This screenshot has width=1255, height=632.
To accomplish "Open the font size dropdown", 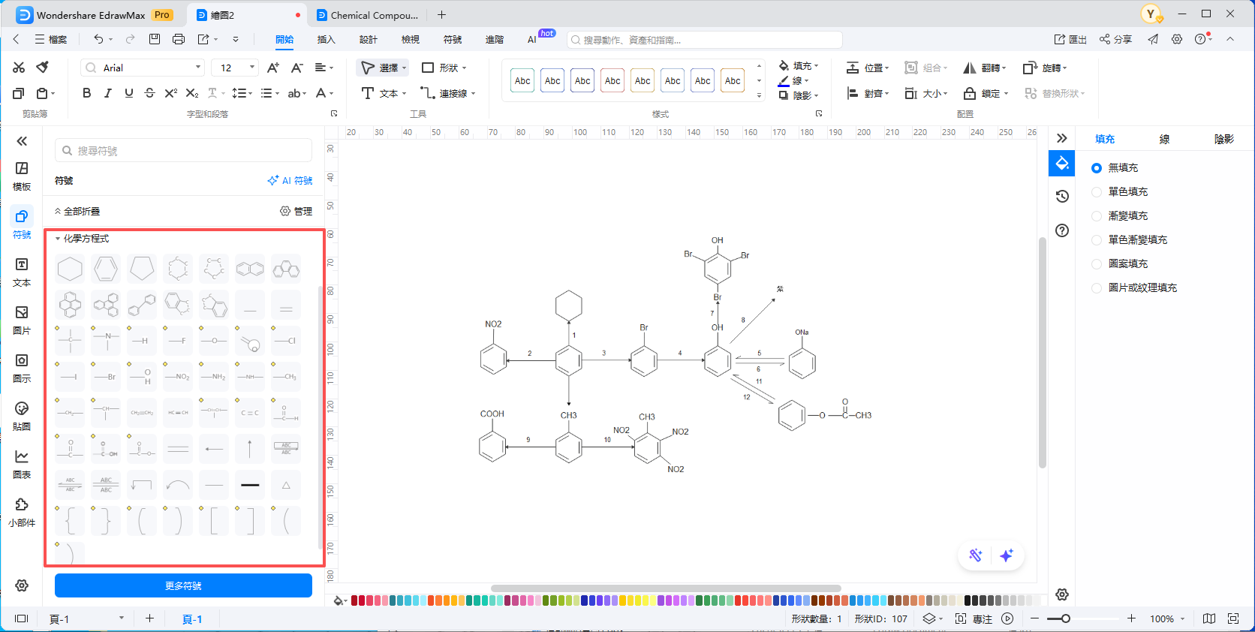I will [x=252, y=68].
